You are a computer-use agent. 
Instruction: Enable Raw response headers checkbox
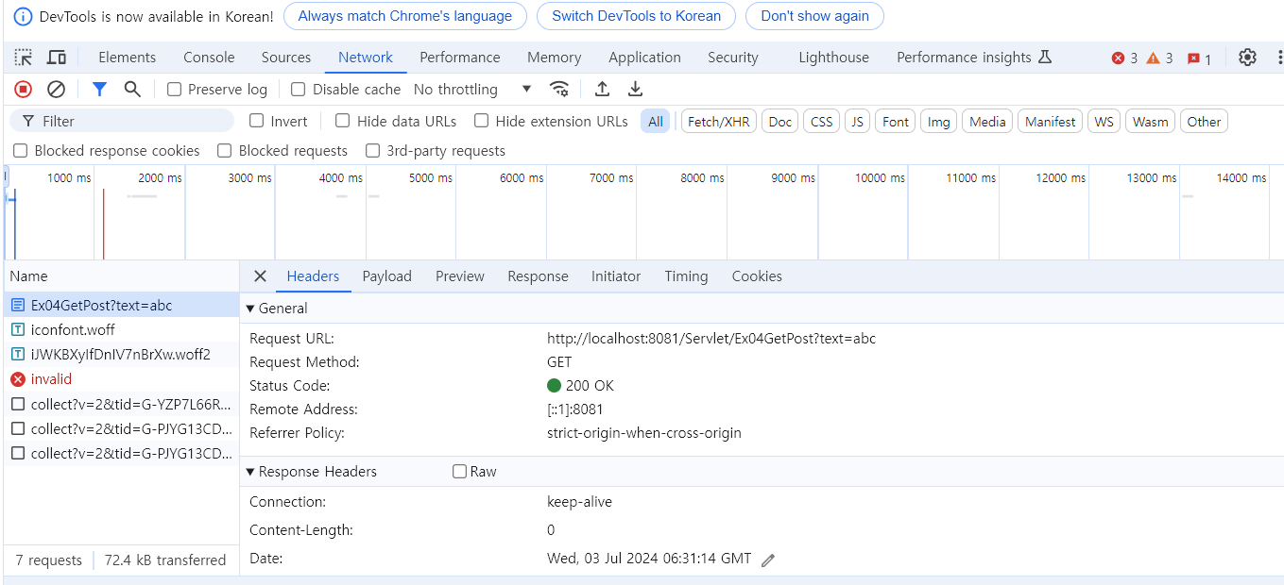(460, 472)
